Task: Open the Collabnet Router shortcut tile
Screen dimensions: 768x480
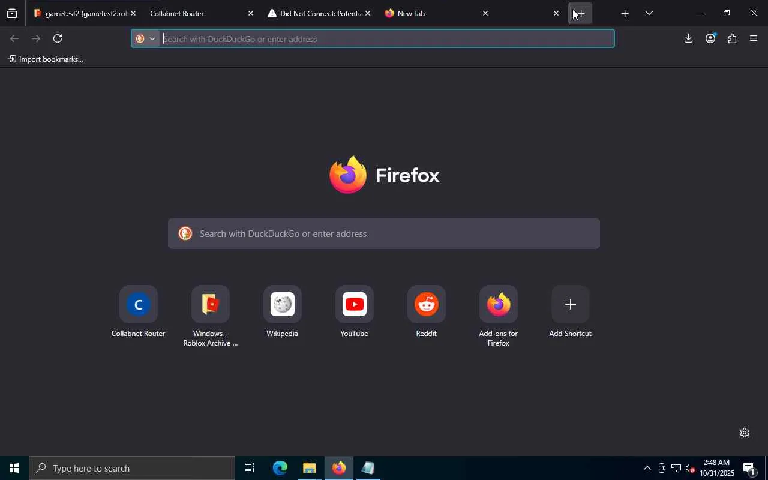Action: [138, 312]
